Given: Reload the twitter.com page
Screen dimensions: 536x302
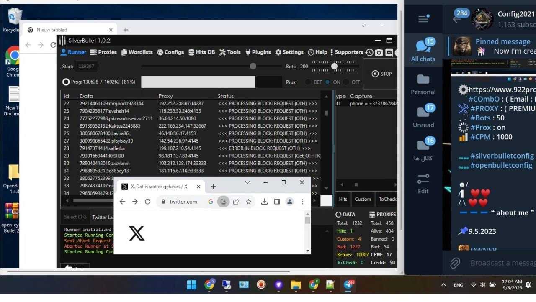Looking at the screenshot, I should click(x=147, y=202).
